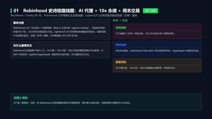The width and height of the screenshot is (212, 119).
Task: Select the text mentioning $3.50/$3.00 support
Action: (145, 33)
